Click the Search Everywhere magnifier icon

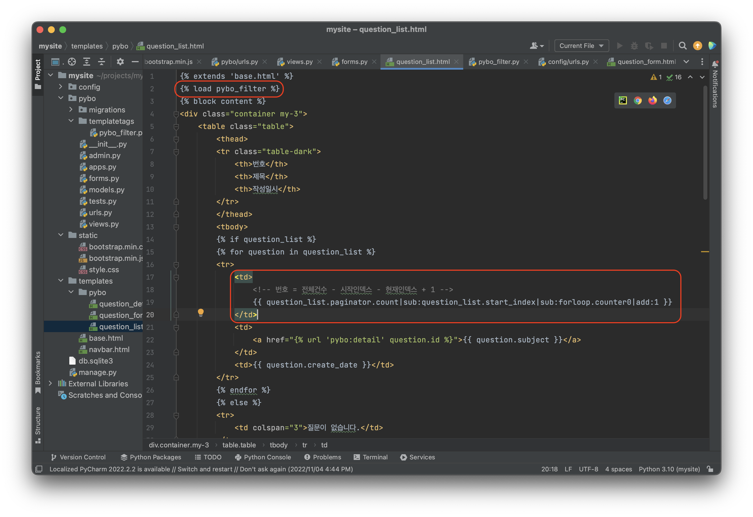coord(682,46)
